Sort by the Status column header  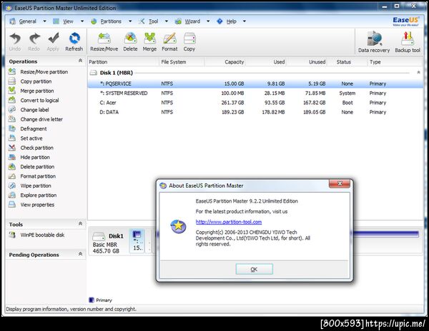pyautogui.click(x=347, y=62)
